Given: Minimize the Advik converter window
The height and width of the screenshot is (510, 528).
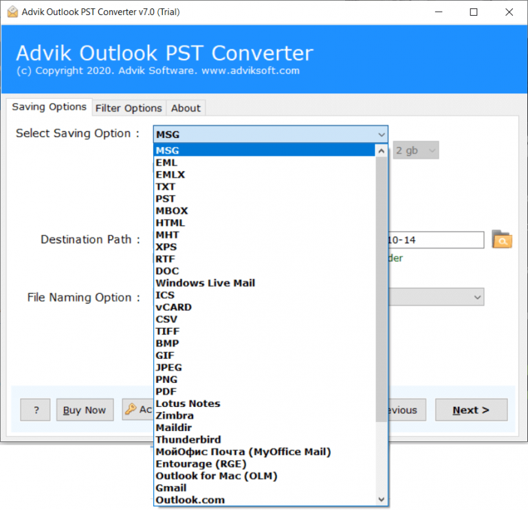Looking at the screenshot, I should (x=439, y=12).
